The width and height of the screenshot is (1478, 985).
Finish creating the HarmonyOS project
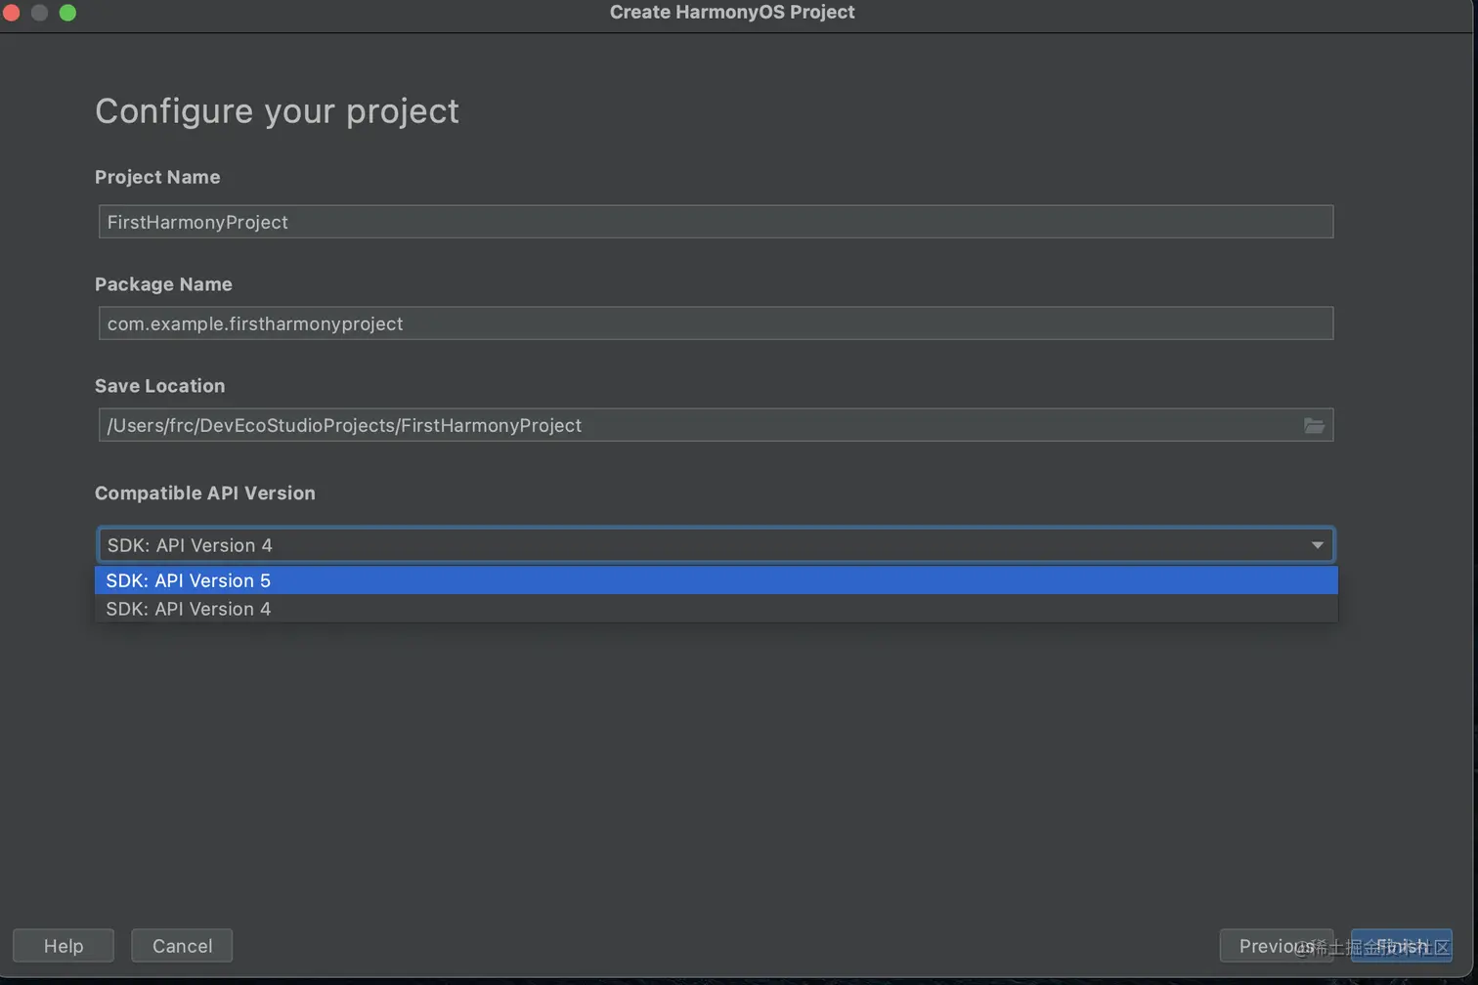(x=1402, y=946)
